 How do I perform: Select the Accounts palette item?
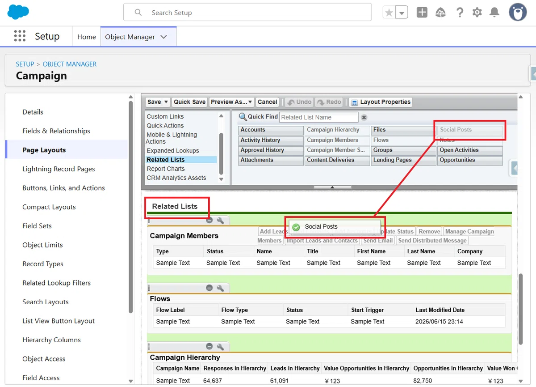[x=271, y=130]
